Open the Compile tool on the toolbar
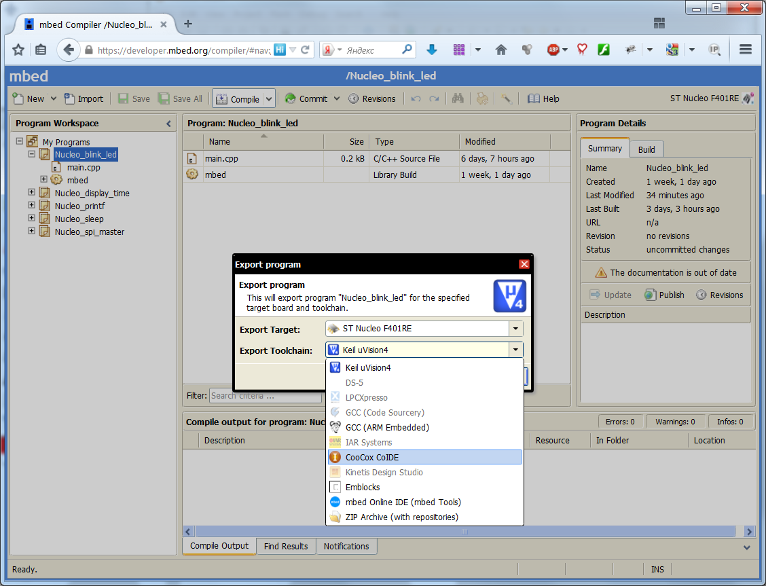This screenshot has height=586, width=766. 239,98
